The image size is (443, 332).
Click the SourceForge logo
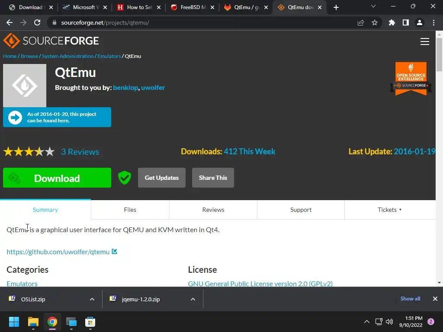pyautogui.click(x=51, y=41)
